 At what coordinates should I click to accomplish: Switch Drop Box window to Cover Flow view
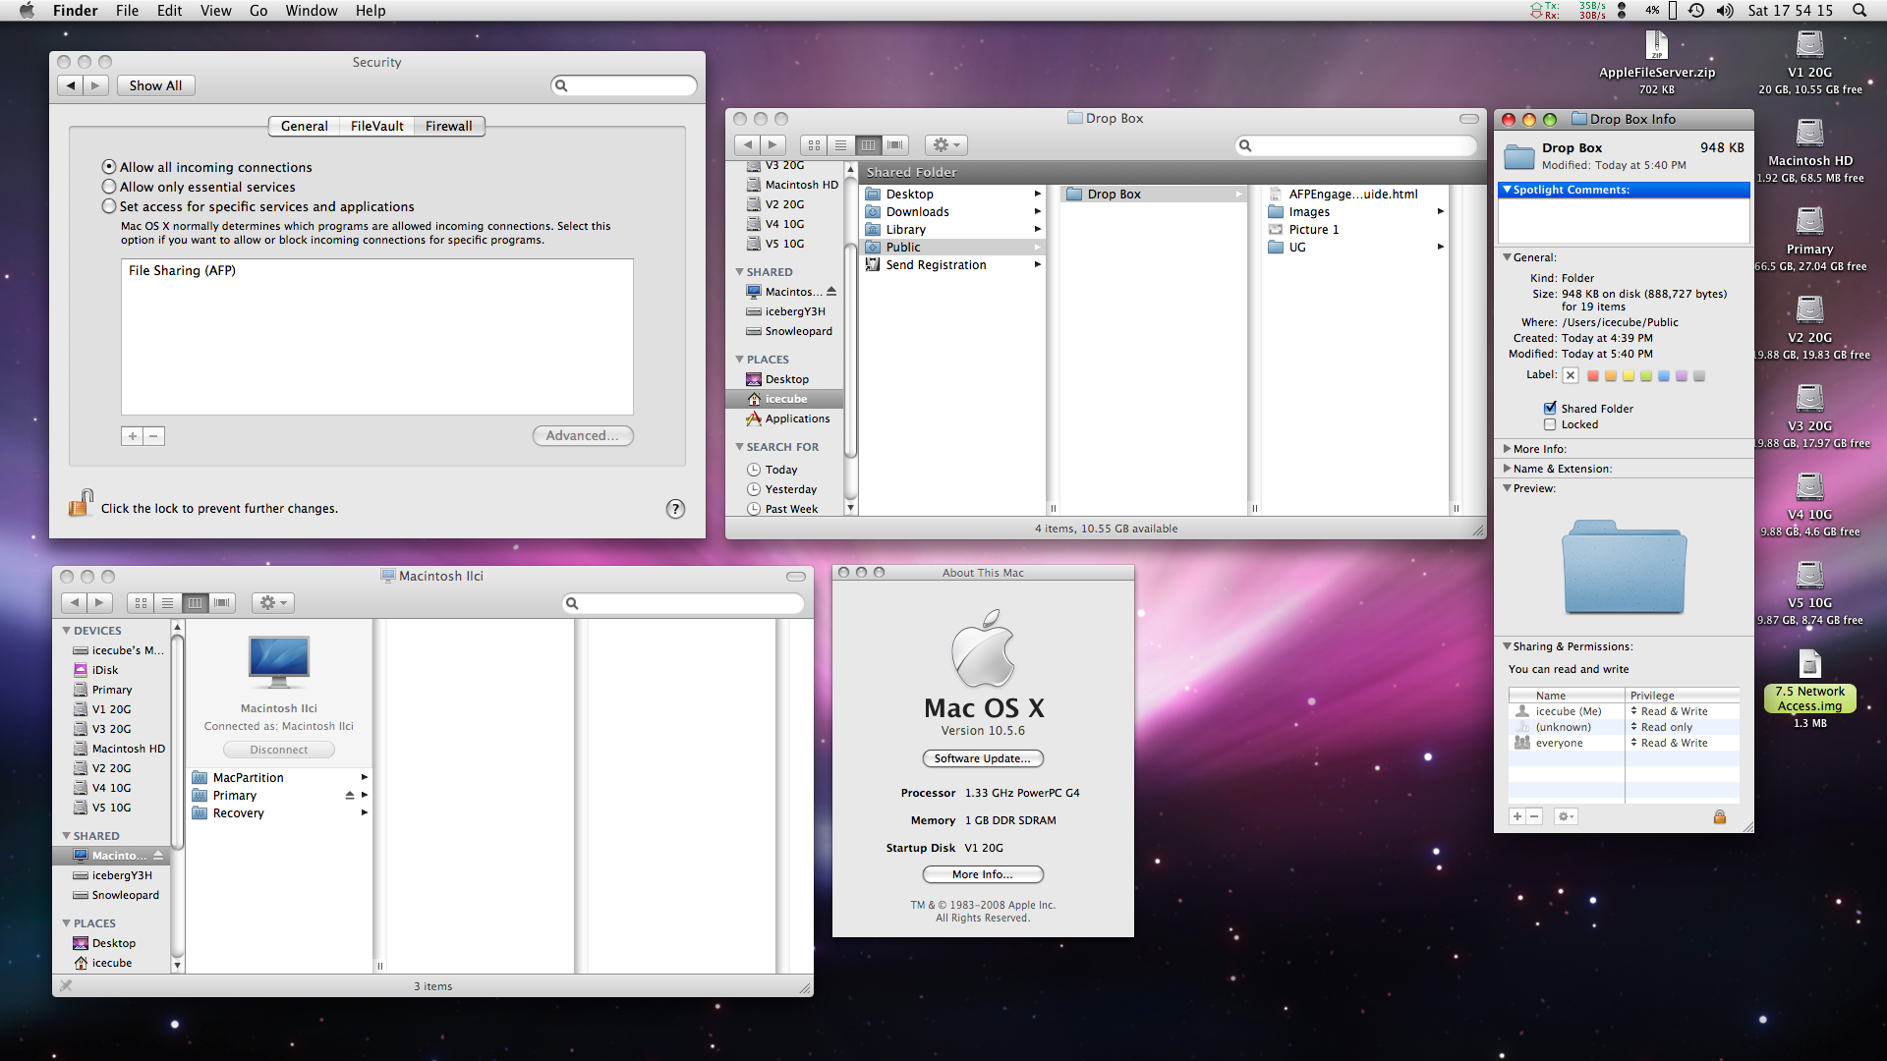[894, 145]
